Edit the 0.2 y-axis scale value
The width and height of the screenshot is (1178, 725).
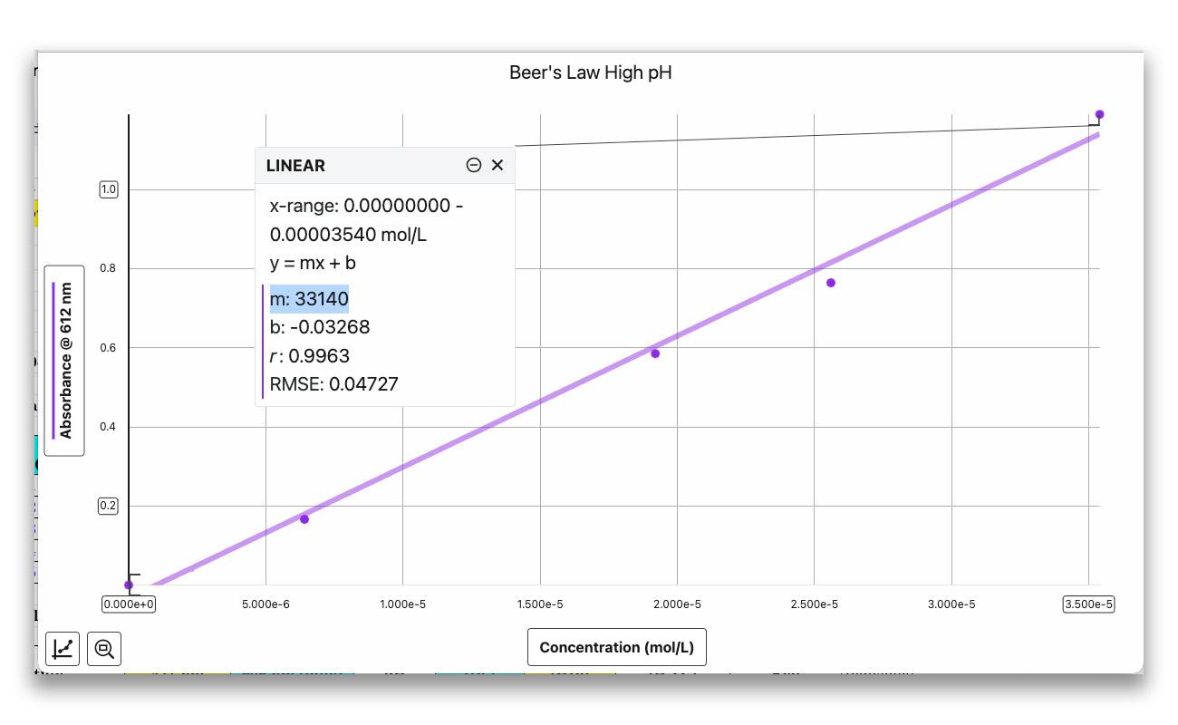click(x=109, y=506)
